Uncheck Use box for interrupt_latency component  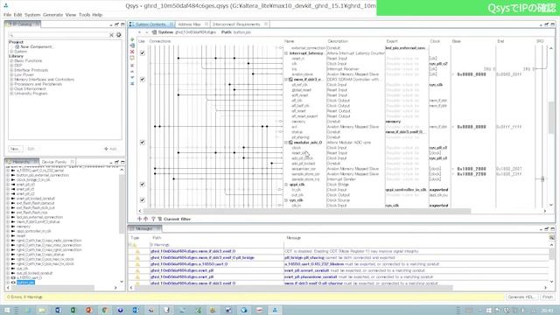pyautogui.click(x=142, y=53)
